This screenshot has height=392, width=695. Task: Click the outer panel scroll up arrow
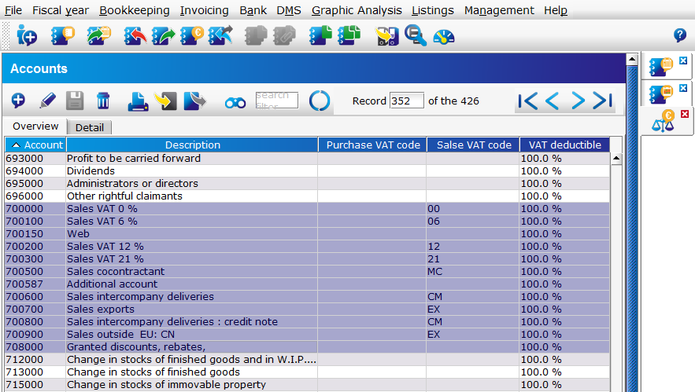[x=632, y=59]
